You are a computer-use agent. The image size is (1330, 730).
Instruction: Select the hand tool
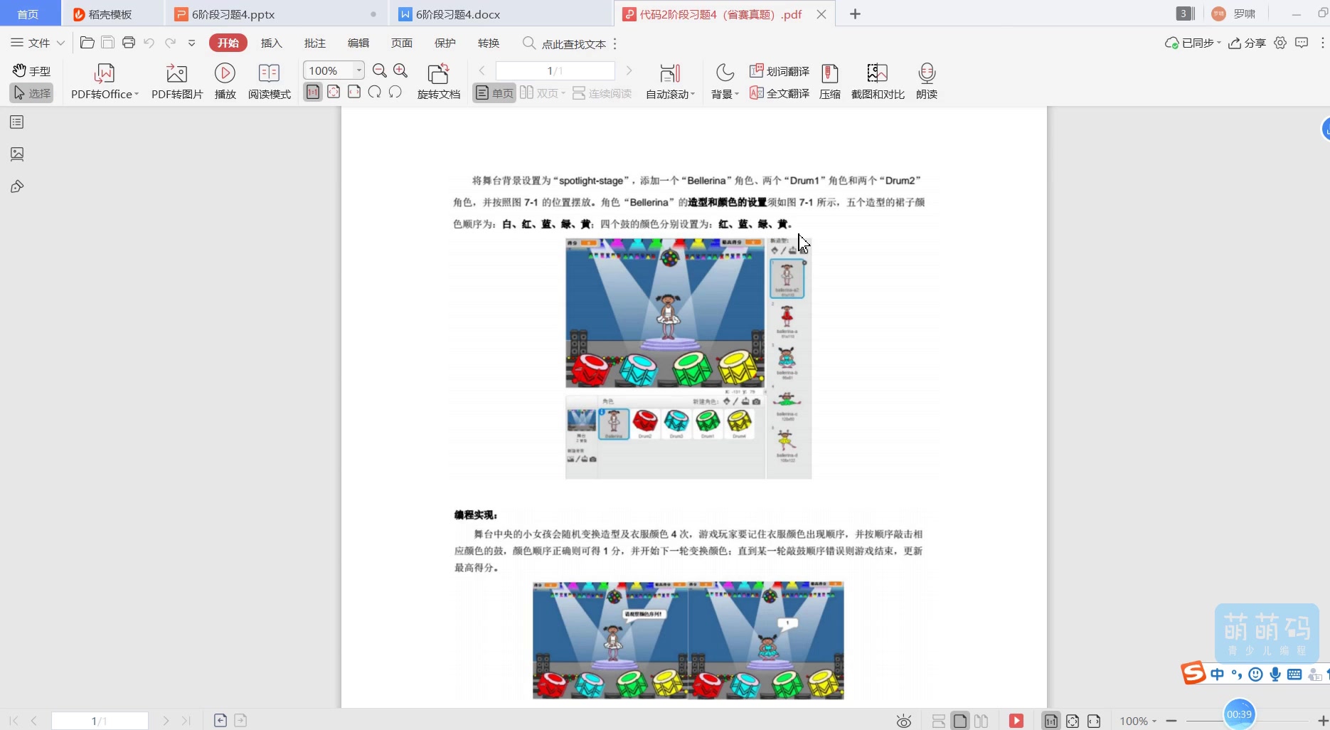[31, 70]
